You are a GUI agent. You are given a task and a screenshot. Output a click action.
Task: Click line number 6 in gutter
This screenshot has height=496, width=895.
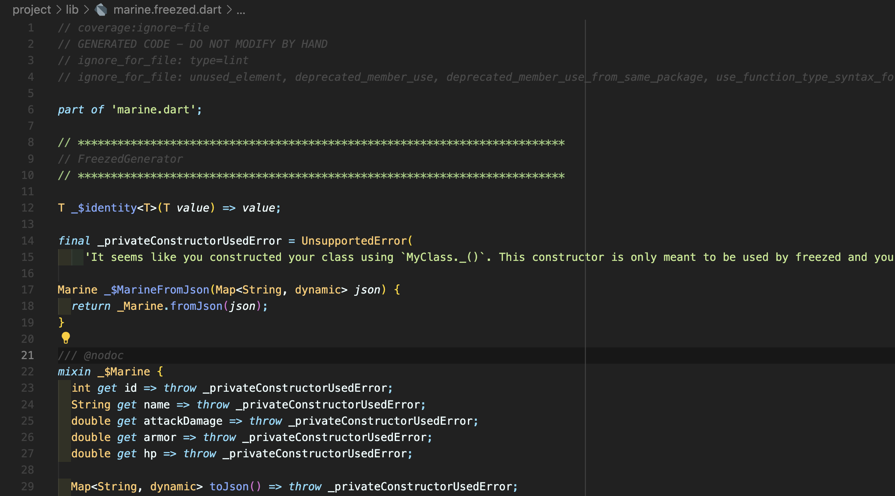[x=31, y=110]
